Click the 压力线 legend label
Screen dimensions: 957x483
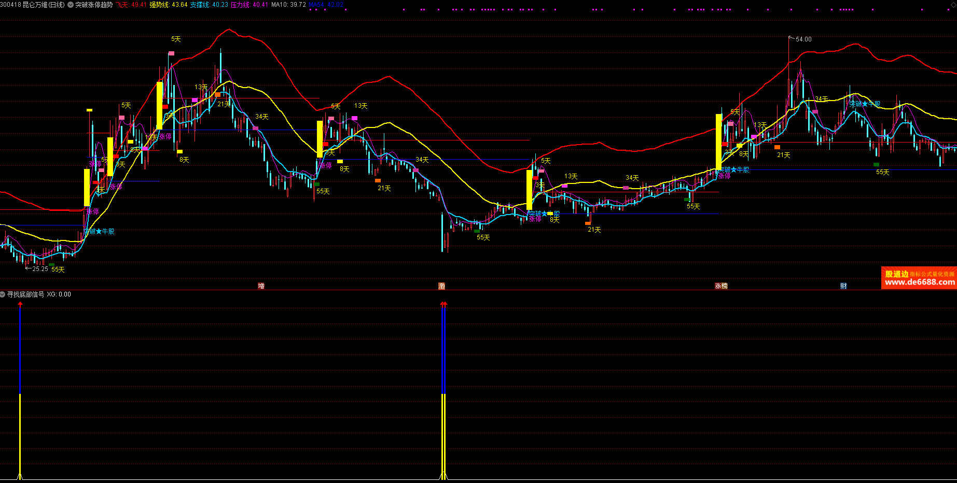[x=249, y=5]
